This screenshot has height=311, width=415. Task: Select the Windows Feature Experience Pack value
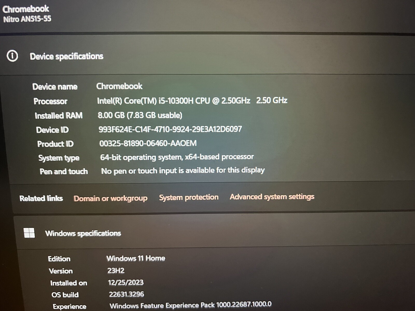pos(190,305)
